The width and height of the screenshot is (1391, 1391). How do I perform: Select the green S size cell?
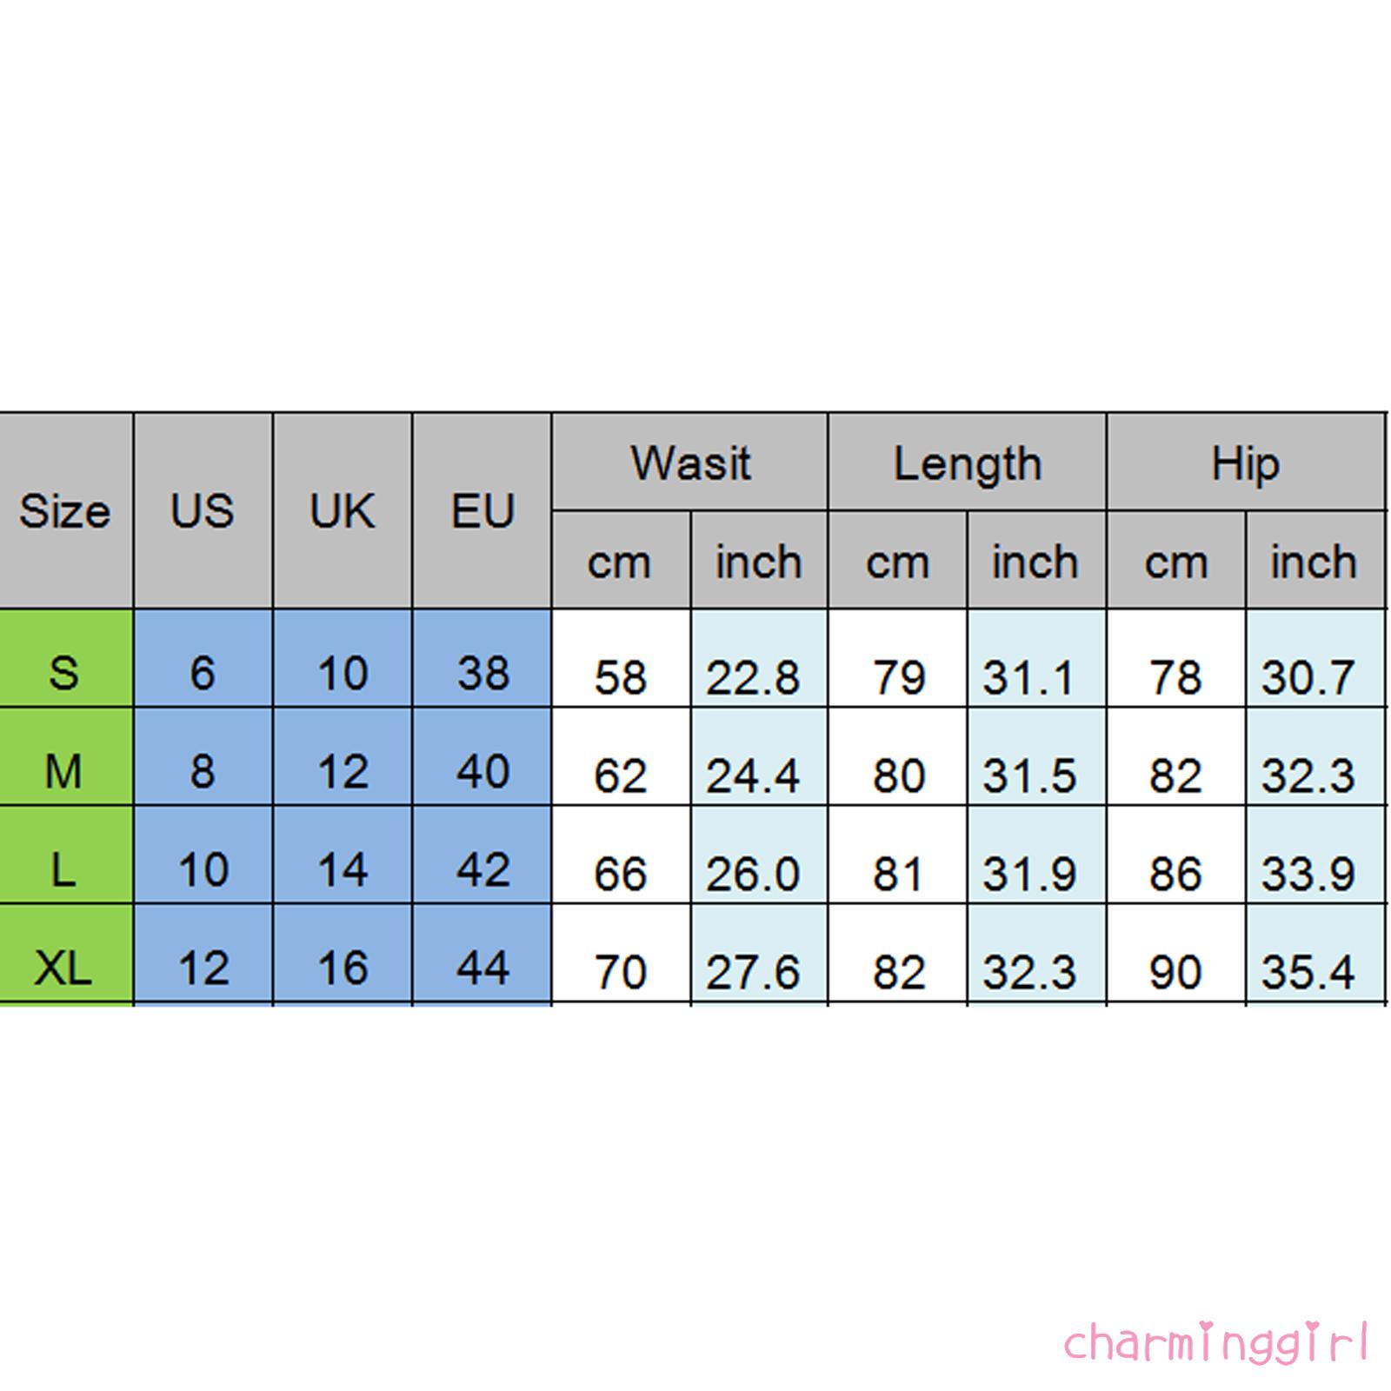[x=64, y=673]
